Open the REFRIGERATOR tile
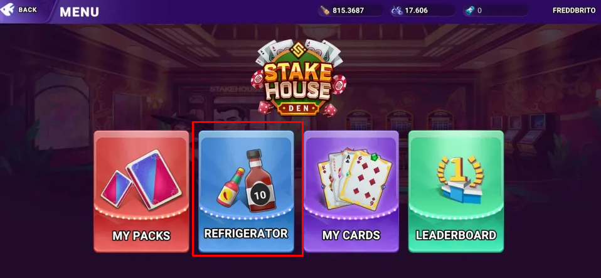The width and height of the screenshot is (601, 278). [x=246, y=191]
